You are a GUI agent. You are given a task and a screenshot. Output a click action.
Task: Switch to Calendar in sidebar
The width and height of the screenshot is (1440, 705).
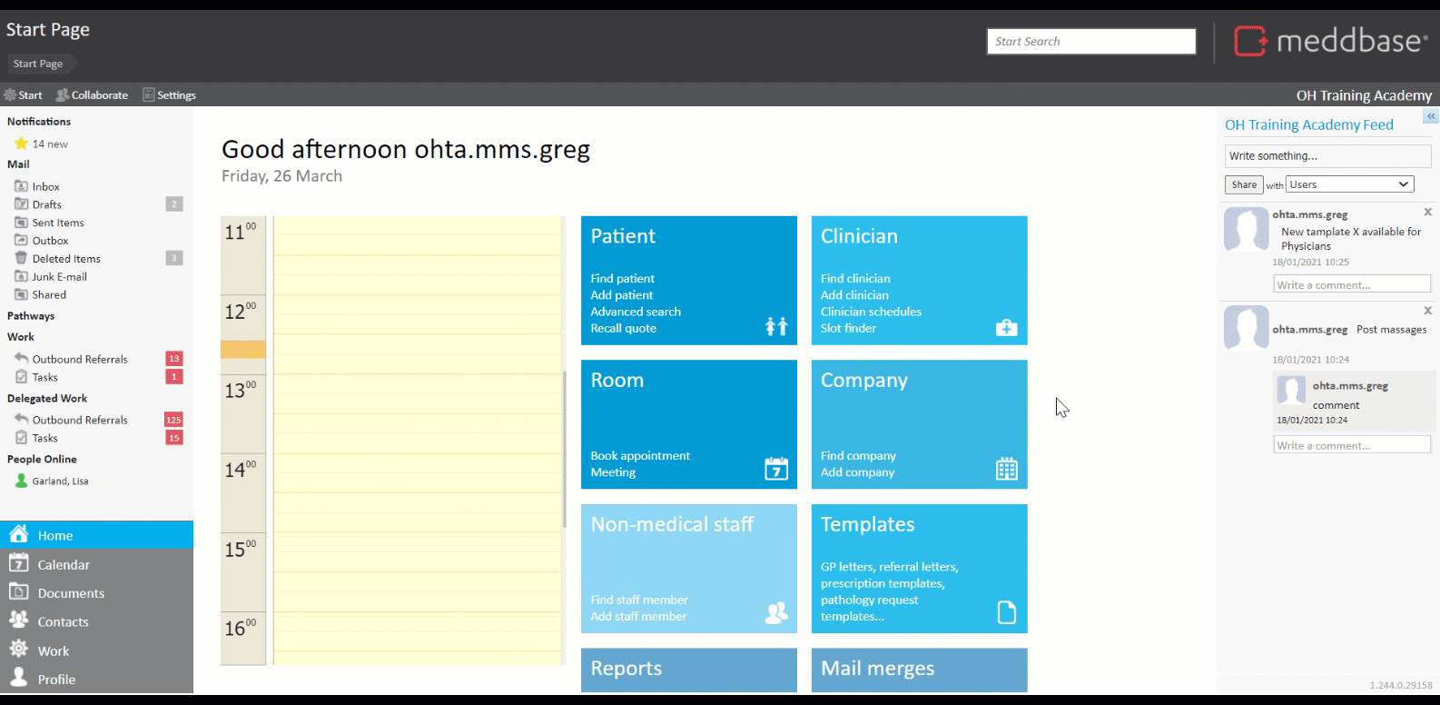pyautogui.click(x=64, y=564)
